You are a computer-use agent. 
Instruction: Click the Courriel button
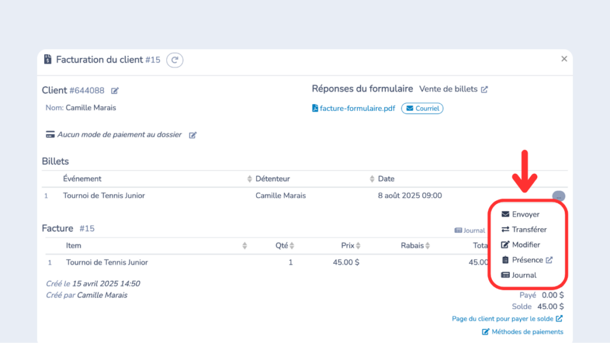pos(422,108)
